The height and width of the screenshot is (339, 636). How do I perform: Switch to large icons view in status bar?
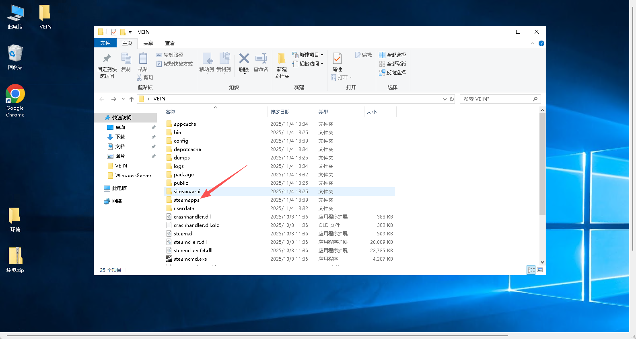coord(540,270)
